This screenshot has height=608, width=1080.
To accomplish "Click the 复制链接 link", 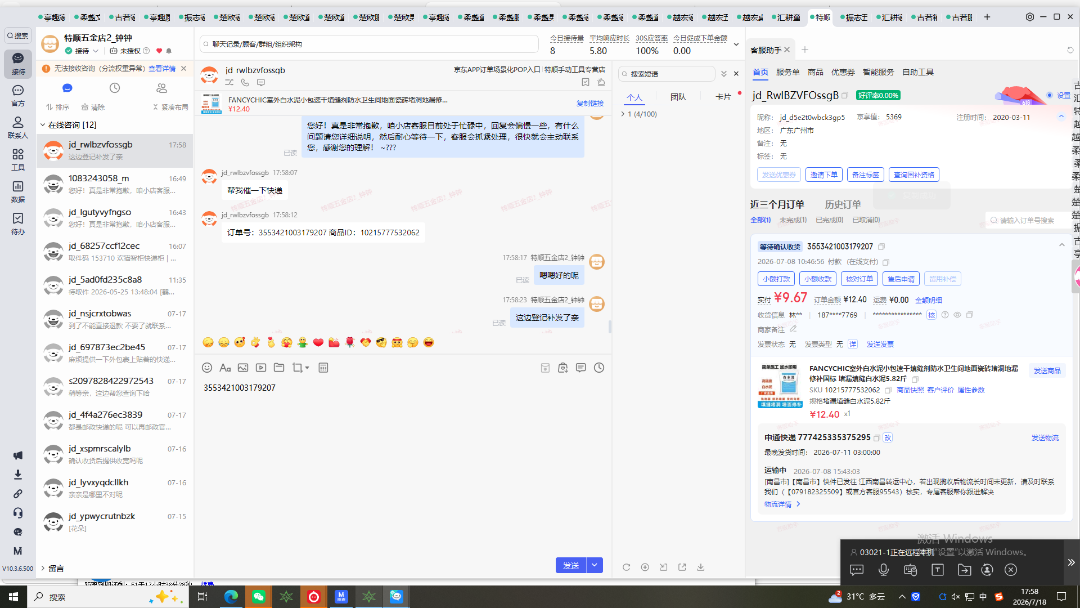I will [x=590, y=104].
